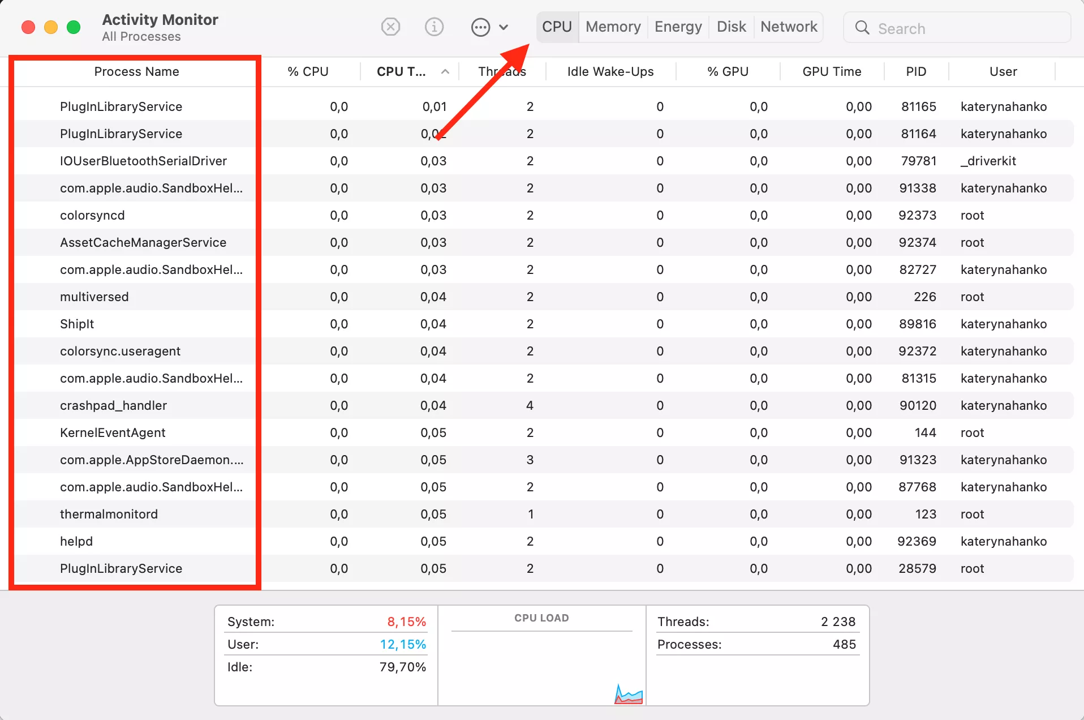Click the ellipsis more options icon
Viewport: 1084px width, 720px height.
tap(480, 27)
